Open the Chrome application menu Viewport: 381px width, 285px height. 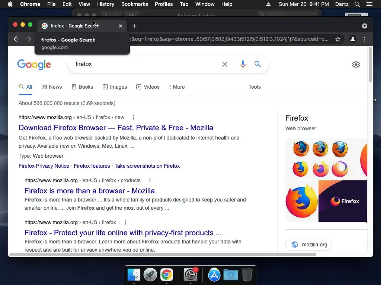(x=30, y=4)
